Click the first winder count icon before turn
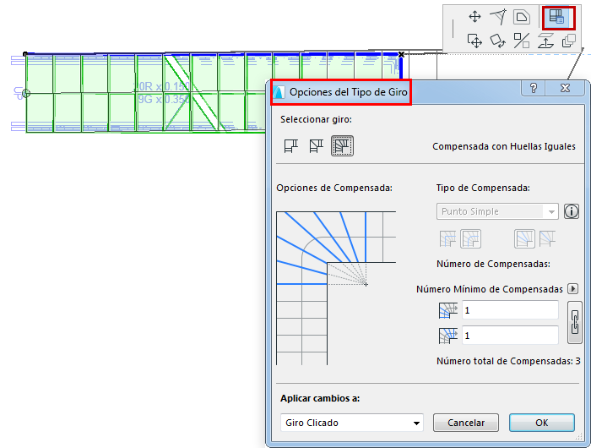Viewport: 591px width, 448px height. (x=448, y=310)
